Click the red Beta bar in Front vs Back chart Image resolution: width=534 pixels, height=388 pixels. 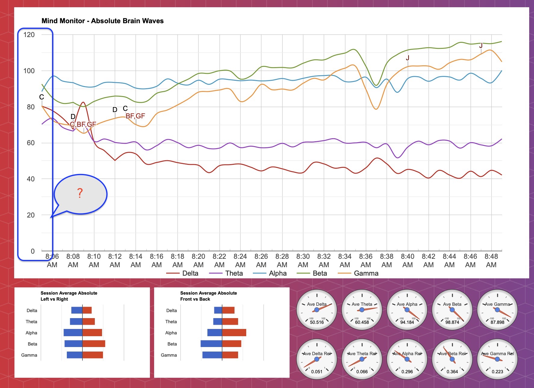(232, 344)
